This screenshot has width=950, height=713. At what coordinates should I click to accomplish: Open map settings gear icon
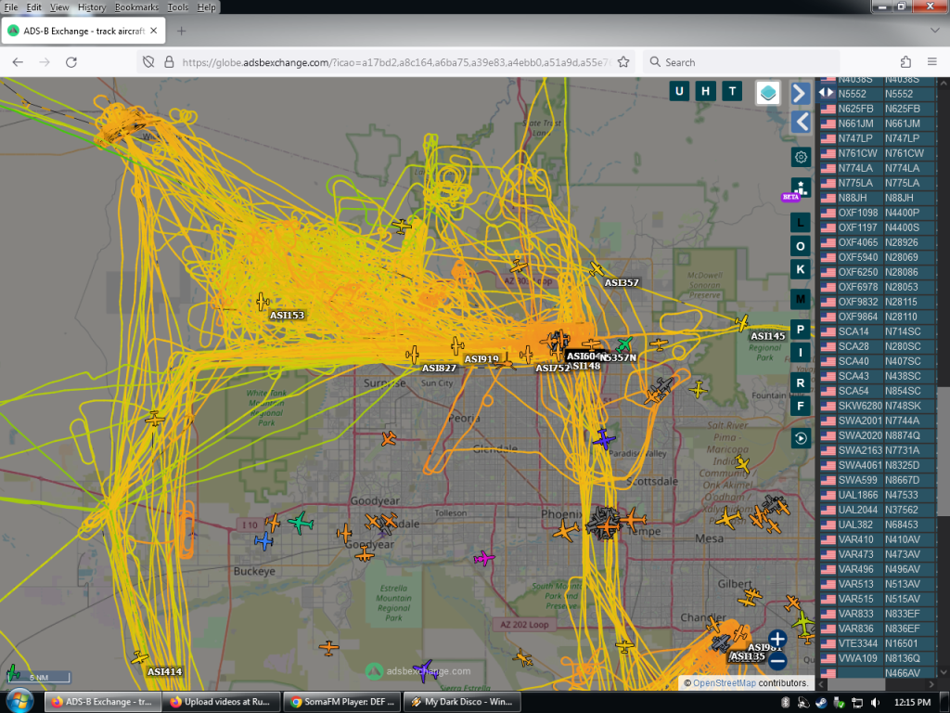pos(801,157)
